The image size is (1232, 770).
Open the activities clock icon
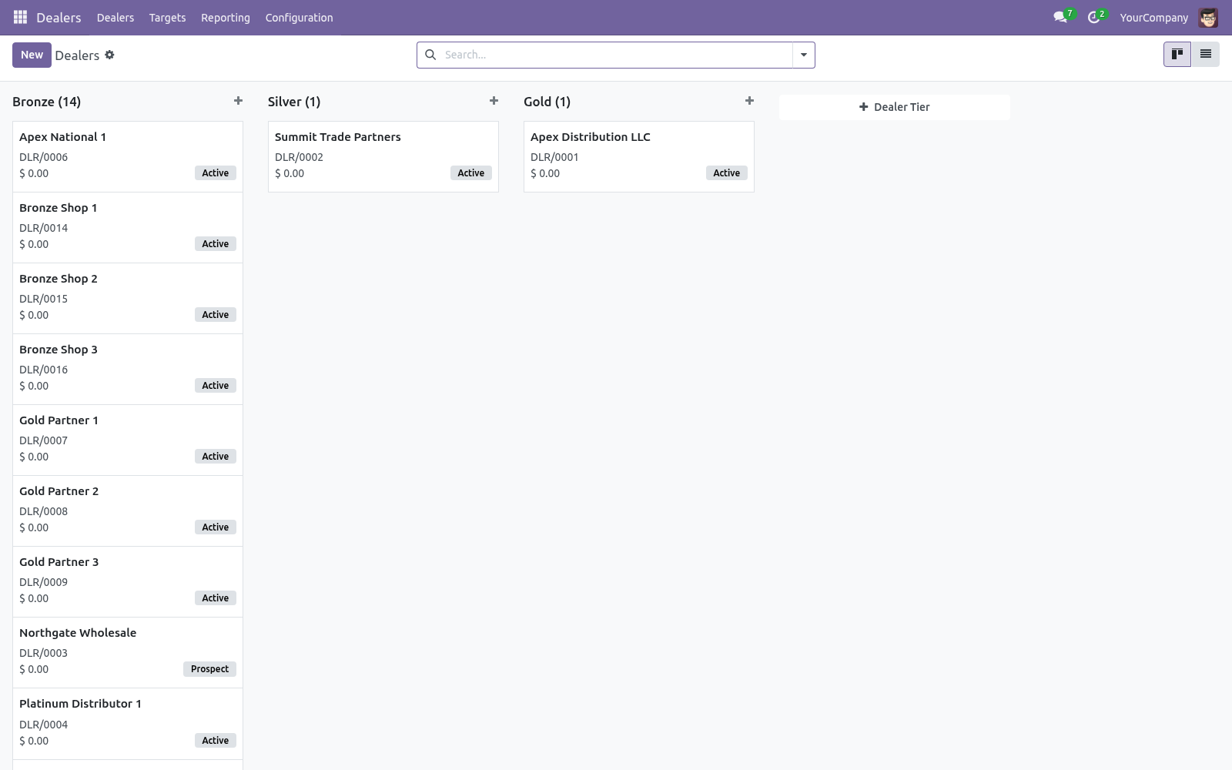pos(1093,17)
